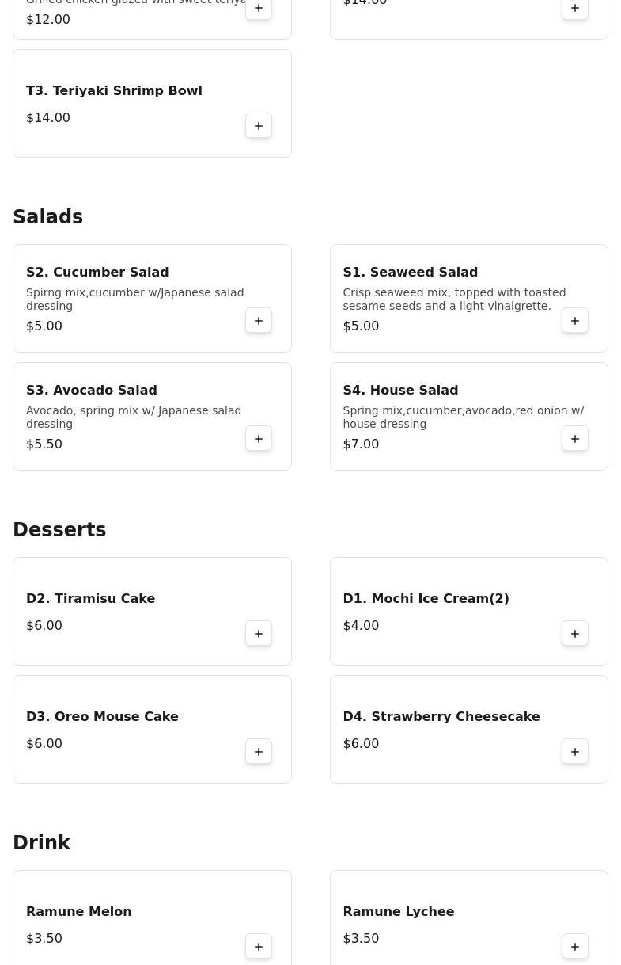The width and height of the screenshot is (621, 965).
Task: Add Ramune Lychee drink to cart
Action: [575, 947]
